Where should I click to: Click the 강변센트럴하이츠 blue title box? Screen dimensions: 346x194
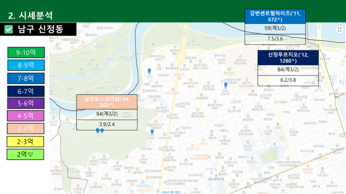pyautogui.click(x=275, y=16)
